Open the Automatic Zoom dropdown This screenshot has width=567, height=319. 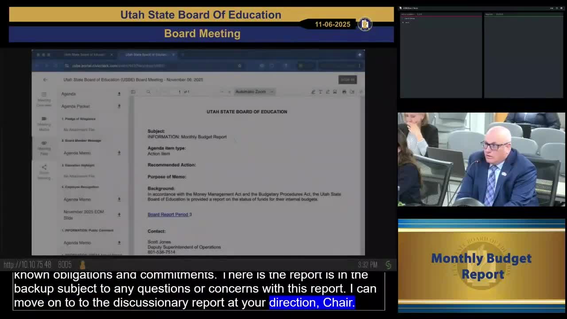click(254, 92)
